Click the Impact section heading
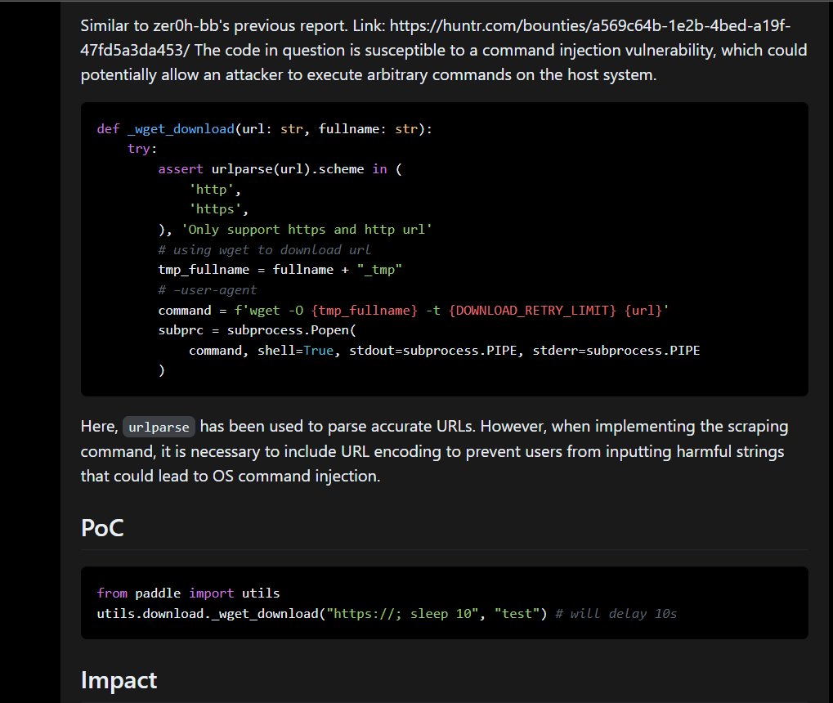 119,679
